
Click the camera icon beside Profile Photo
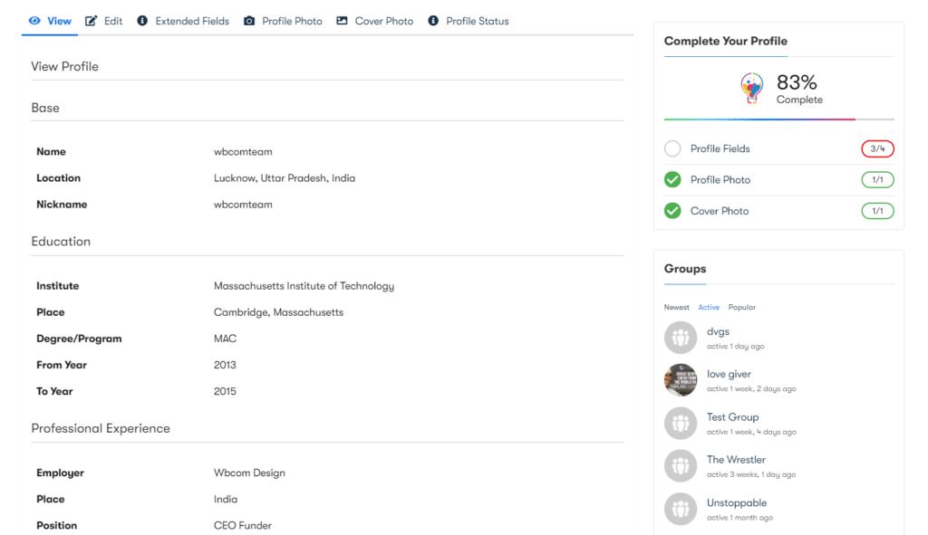coord(249,21)
